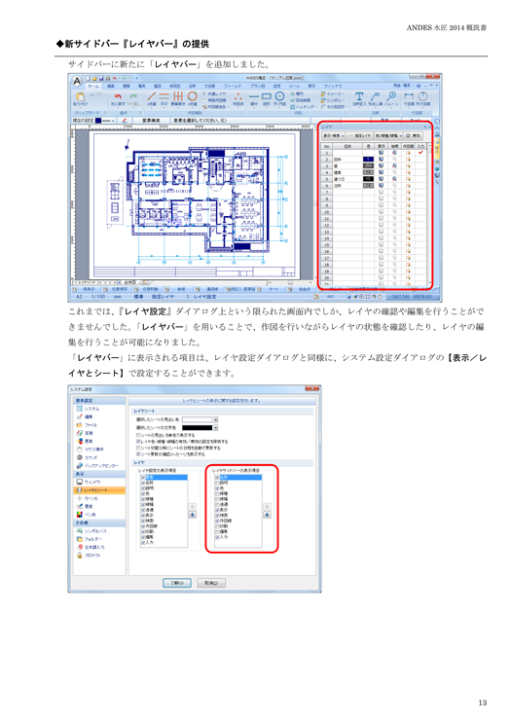The image size is (511, 722).
Task: Click the 了解 OK button
Action: click(x=177, y=583)
